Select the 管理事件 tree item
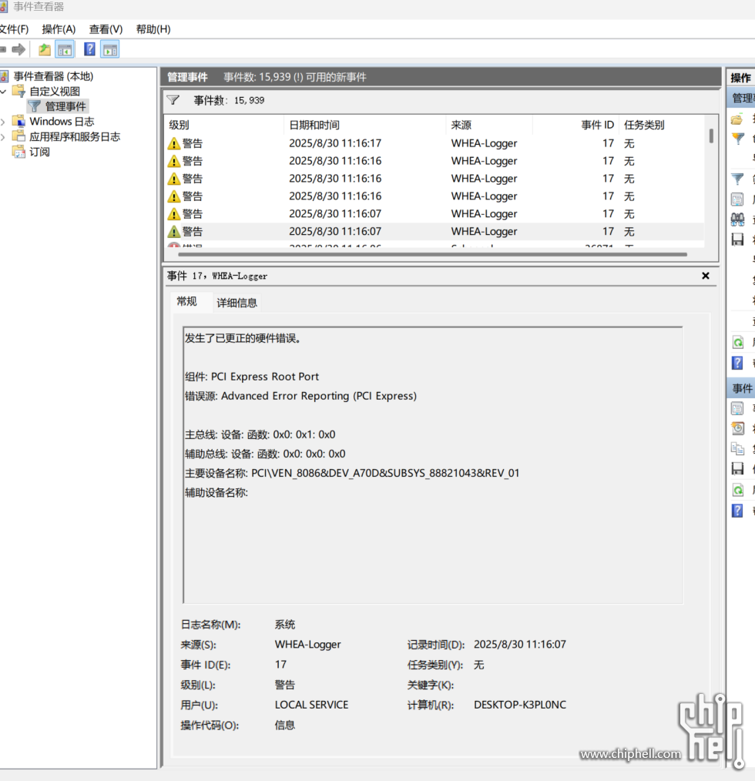This screenshot has width=755, height=781. [65, 106]
